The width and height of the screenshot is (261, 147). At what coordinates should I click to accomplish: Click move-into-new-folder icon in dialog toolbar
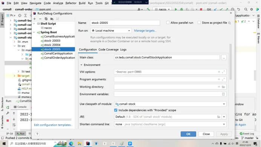52,19
